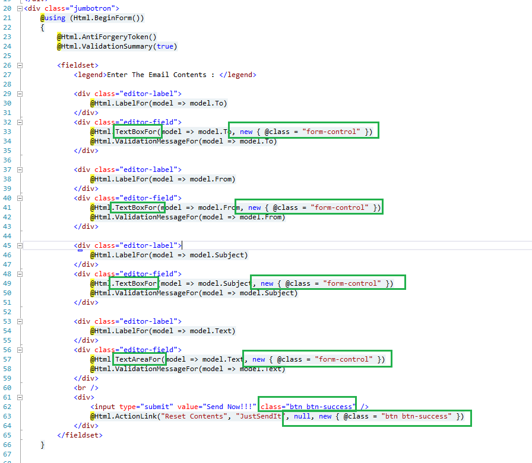Collapse the editor-label div for model.To
Screen dimensions: 532x463
coord(20,94)
